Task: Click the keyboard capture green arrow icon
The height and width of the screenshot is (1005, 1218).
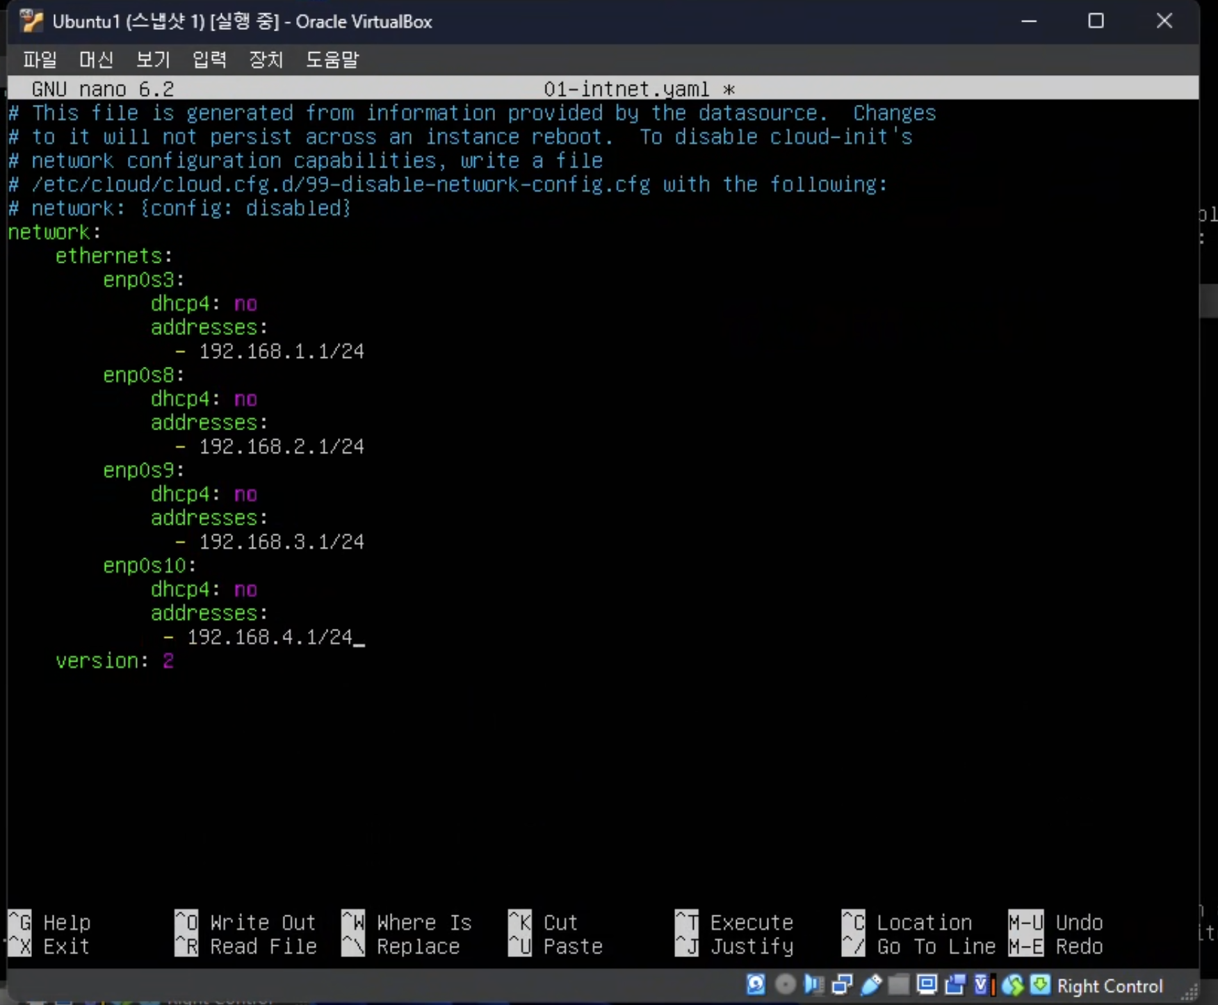Action: coord(1040,985)
